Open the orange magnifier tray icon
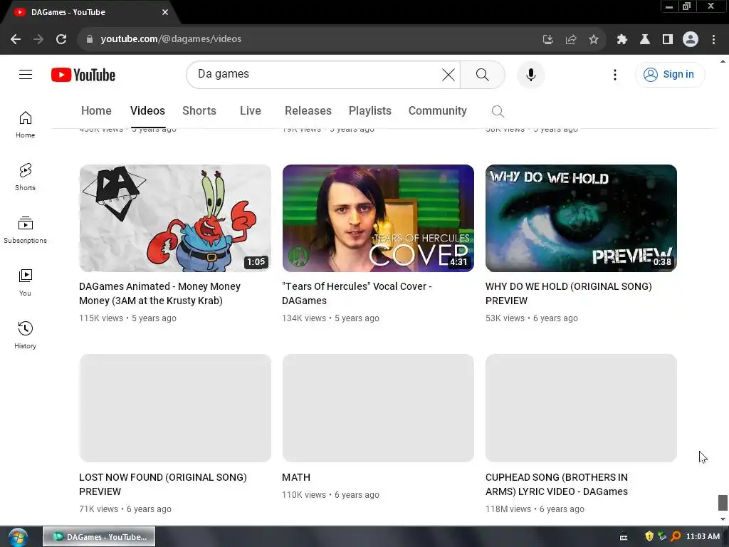The width and height of the screenshot is (729, 547). coord(676,537)
